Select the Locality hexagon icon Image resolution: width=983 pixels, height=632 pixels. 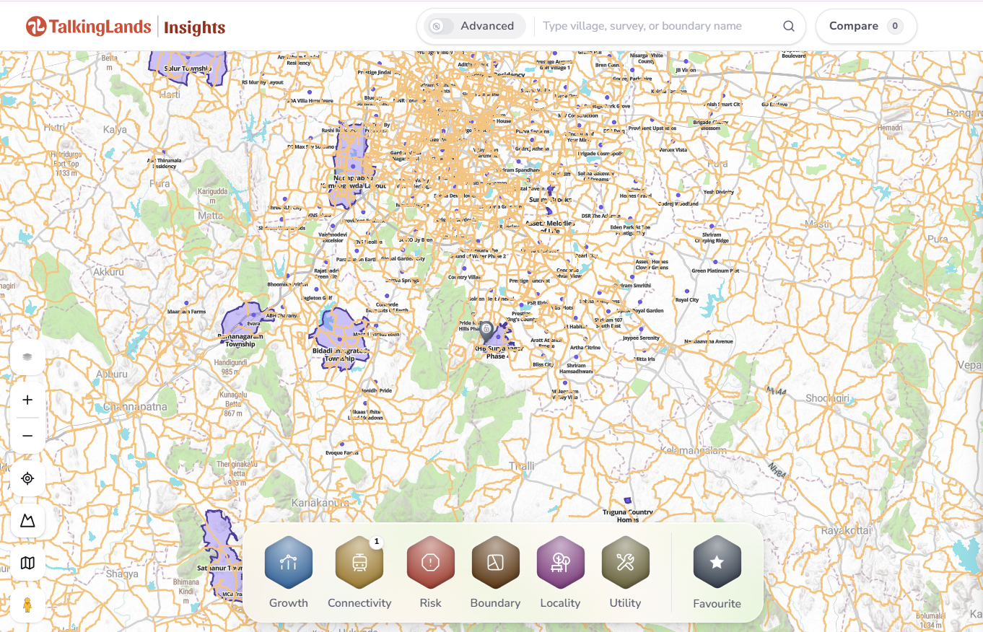tap(560, 563)
